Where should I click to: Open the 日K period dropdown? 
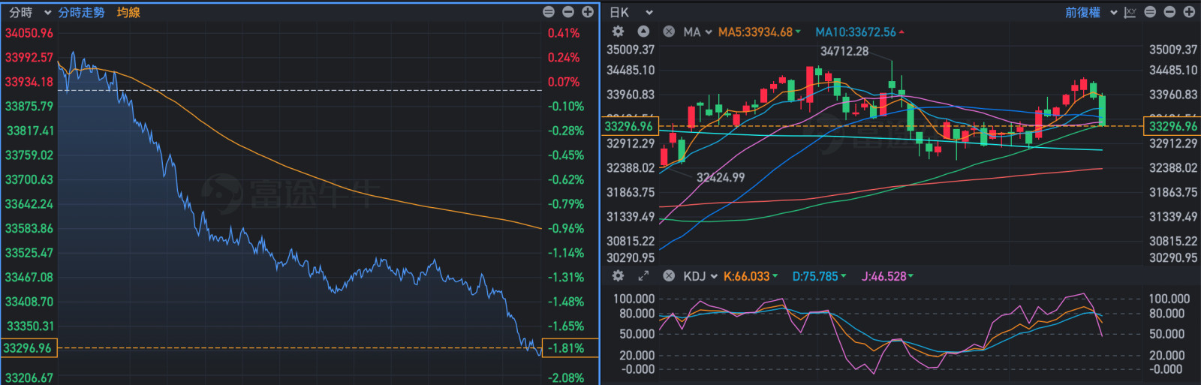pos(631,12)
